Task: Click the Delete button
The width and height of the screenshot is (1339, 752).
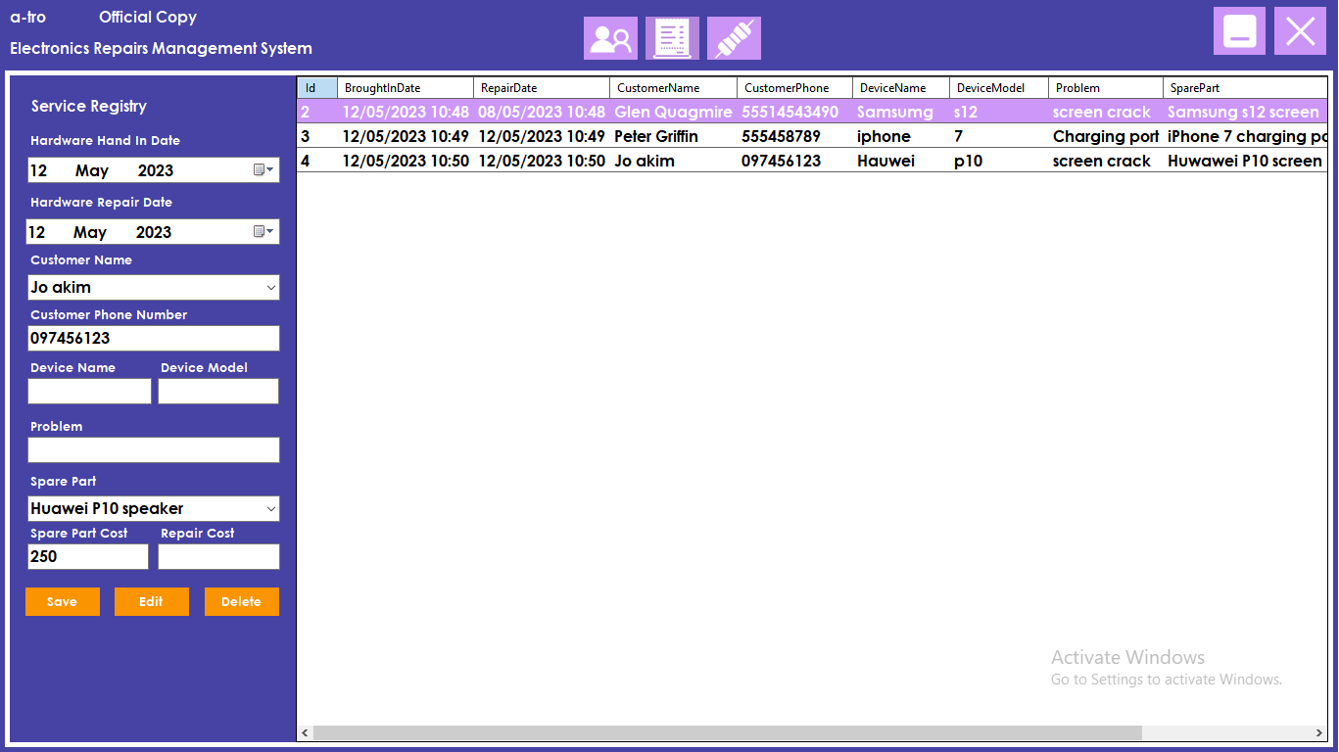Action: [242, 601]
